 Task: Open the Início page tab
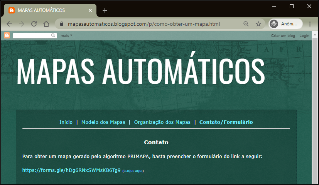[66, 122]
